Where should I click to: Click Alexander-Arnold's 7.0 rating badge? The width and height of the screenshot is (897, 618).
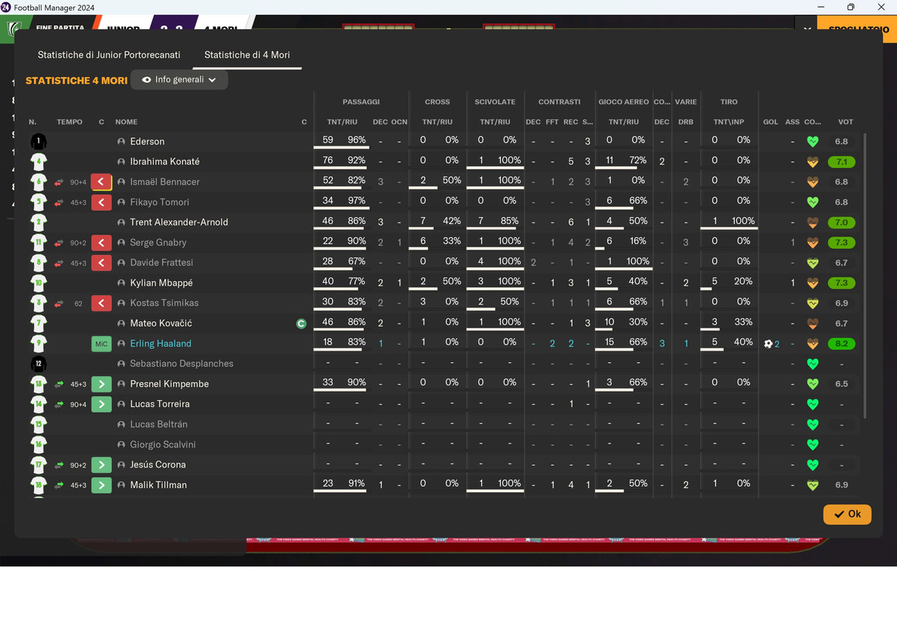coord(841,222)
